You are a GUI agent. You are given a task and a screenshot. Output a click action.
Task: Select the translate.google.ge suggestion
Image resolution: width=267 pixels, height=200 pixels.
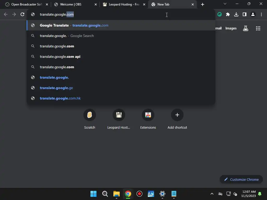pos(121,88)
